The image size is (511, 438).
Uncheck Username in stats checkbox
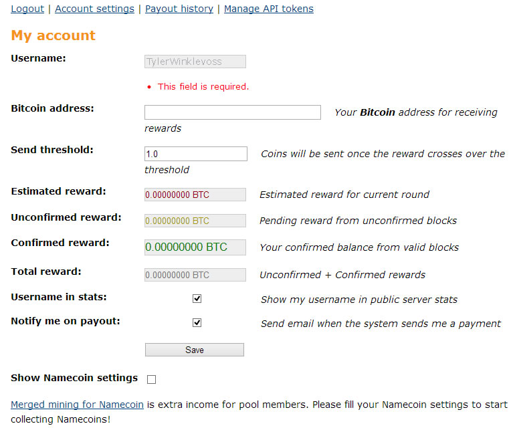click(197, 299)
